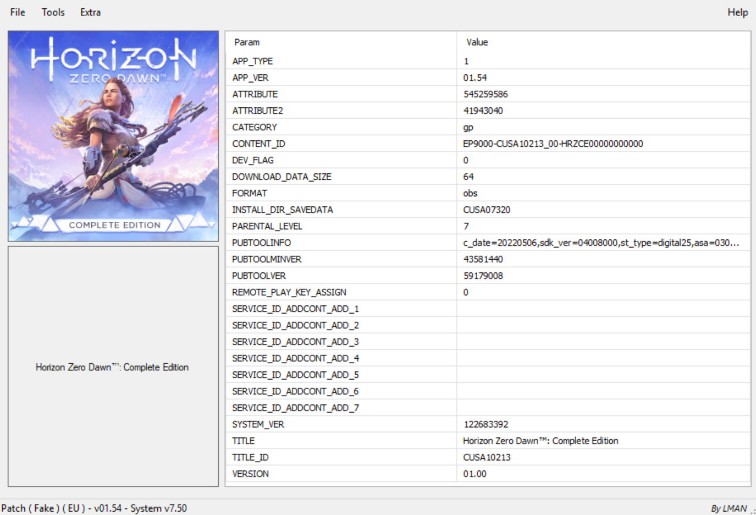This screenshot has width=756, height=515.
Task: Select the ATTRIBUTE2 parameter
Action: [257, 111]
